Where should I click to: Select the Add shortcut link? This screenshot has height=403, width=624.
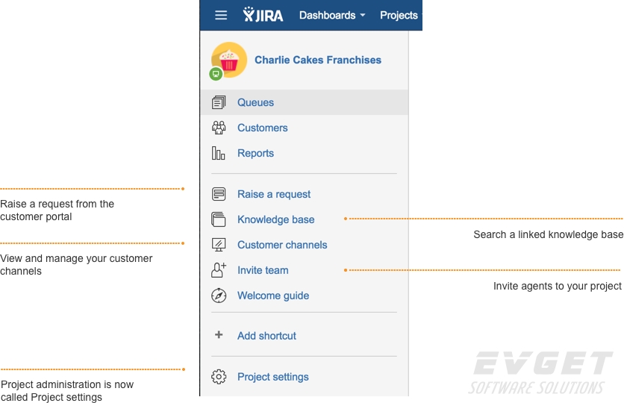pyautogui.click(x=266, y=336)
